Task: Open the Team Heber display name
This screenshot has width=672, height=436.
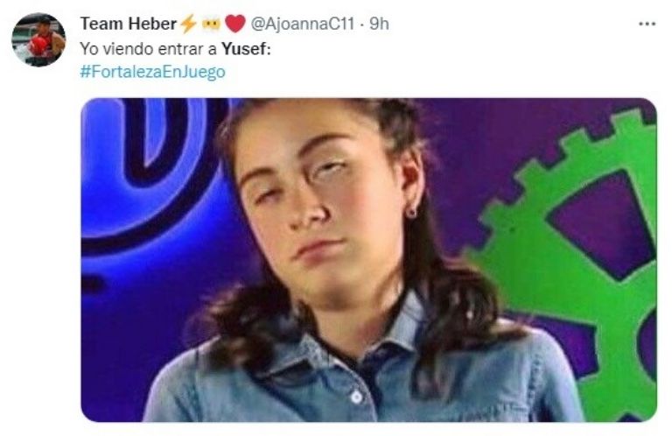Action: click(128, 24)
